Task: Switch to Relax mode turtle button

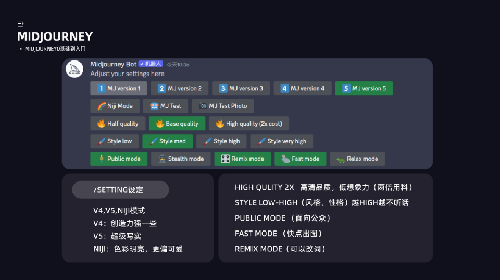Action: 357,159
